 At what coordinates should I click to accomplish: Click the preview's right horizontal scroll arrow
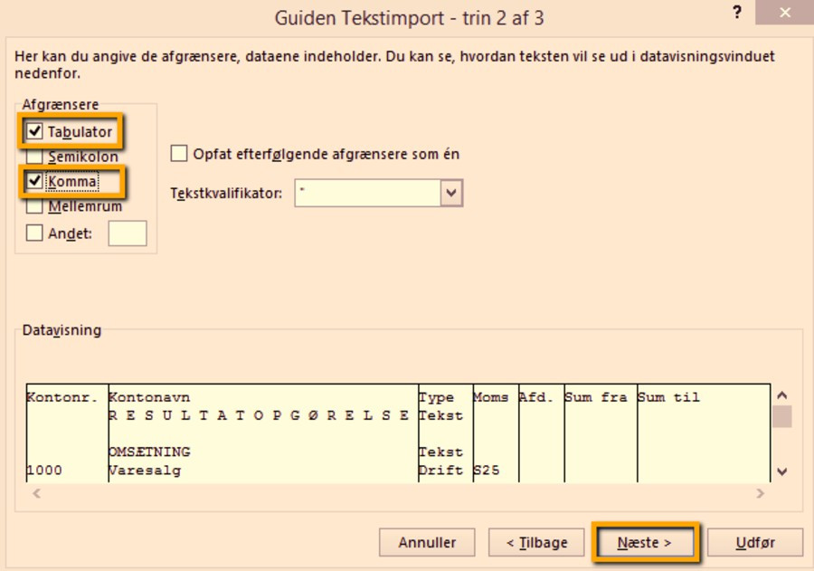(x=760, y=494)
